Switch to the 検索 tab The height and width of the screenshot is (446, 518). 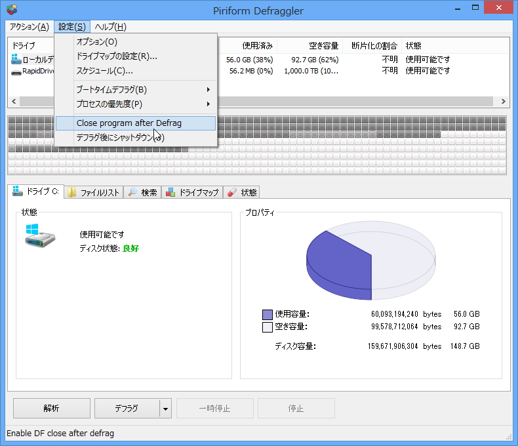click(x=143, y=192)
